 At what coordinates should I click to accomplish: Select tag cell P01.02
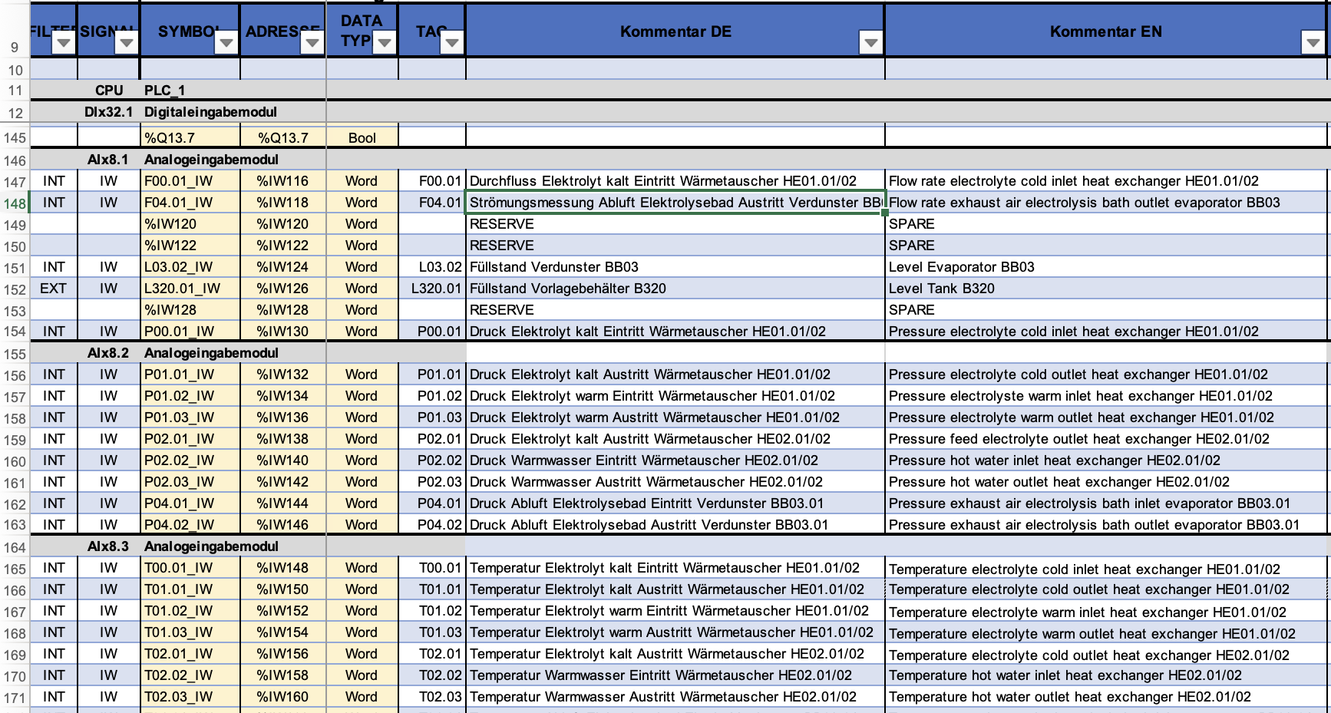coord(432,396)
